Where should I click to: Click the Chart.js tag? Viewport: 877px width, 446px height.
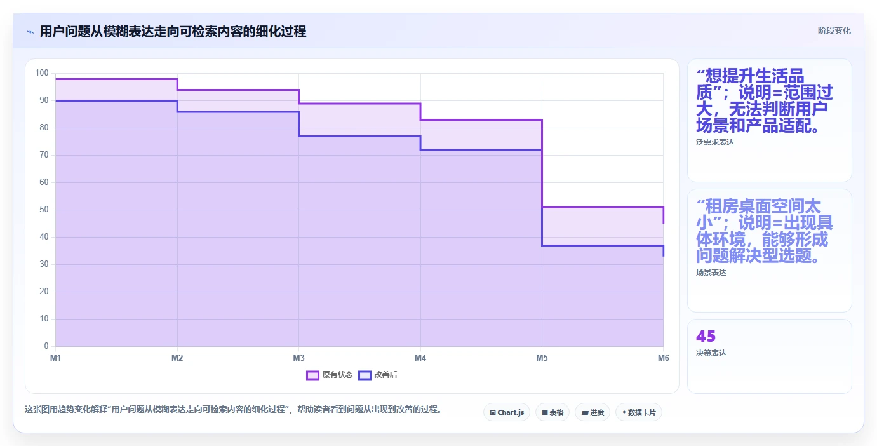tap(507, 412)
